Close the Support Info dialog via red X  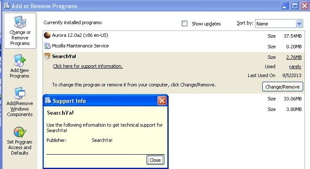tap(162, 101)
